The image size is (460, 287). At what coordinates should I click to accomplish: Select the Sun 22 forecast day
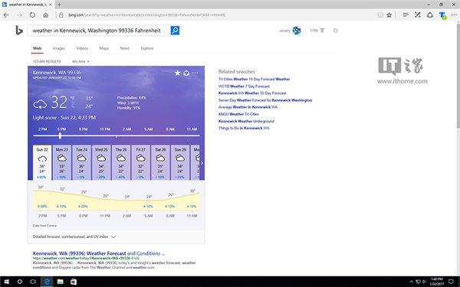(42, 162)
